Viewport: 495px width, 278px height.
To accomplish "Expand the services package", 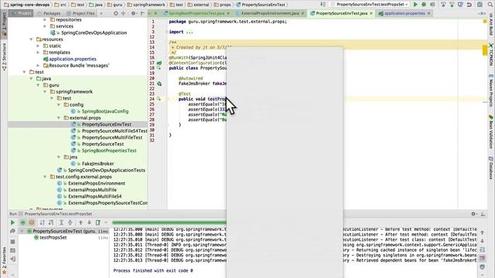I will coord(45,26).
